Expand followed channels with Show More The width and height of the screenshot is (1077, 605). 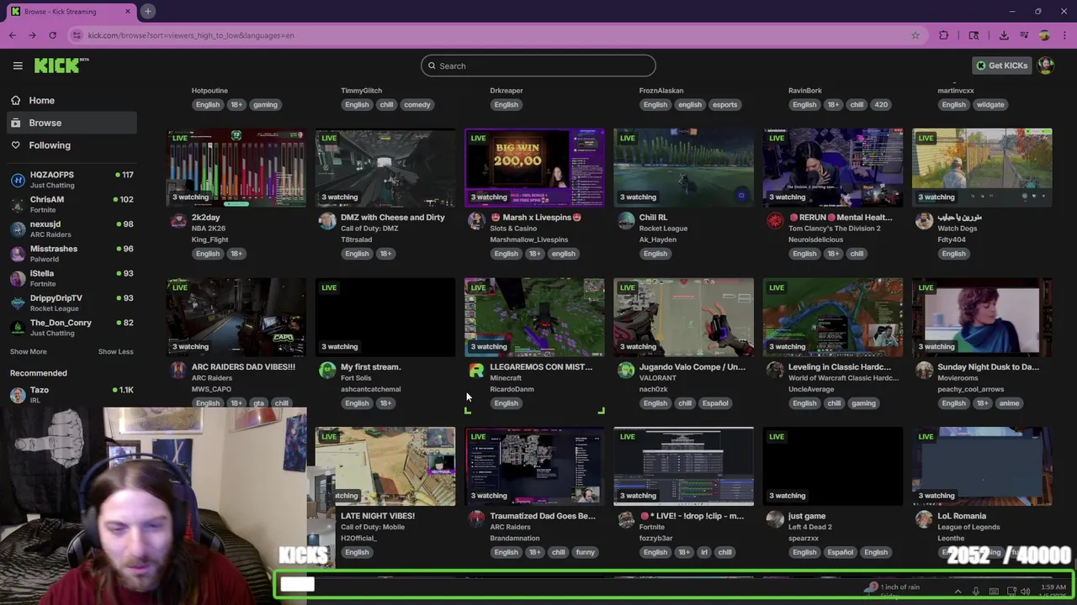tap(29, 351)
